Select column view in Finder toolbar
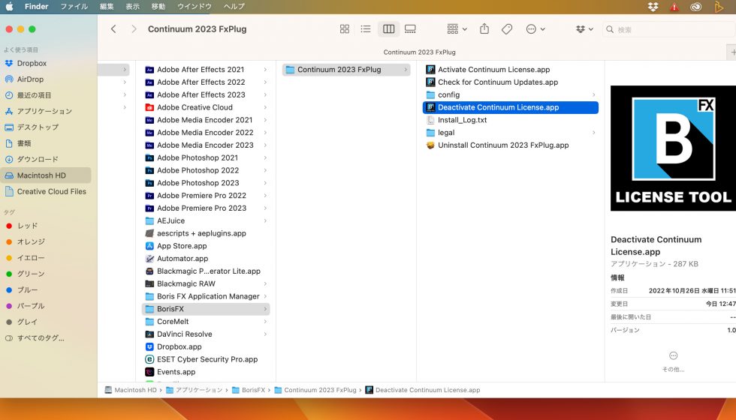Image resolution: width=736 pixels, height=420 pixels. click(x=389, y=29)
